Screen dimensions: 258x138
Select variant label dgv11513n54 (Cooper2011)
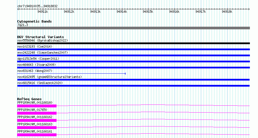click(x=38, y=59)
